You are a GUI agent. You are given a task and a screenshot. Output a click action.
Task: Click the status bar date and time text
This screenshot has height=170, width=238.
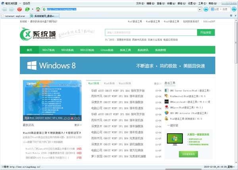(219, 167)
